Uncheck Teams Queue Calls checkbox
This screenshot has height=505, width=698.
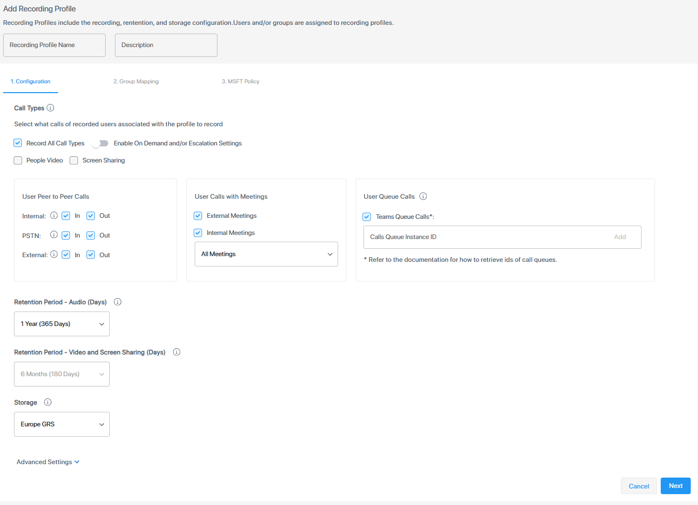pos(367,217)
